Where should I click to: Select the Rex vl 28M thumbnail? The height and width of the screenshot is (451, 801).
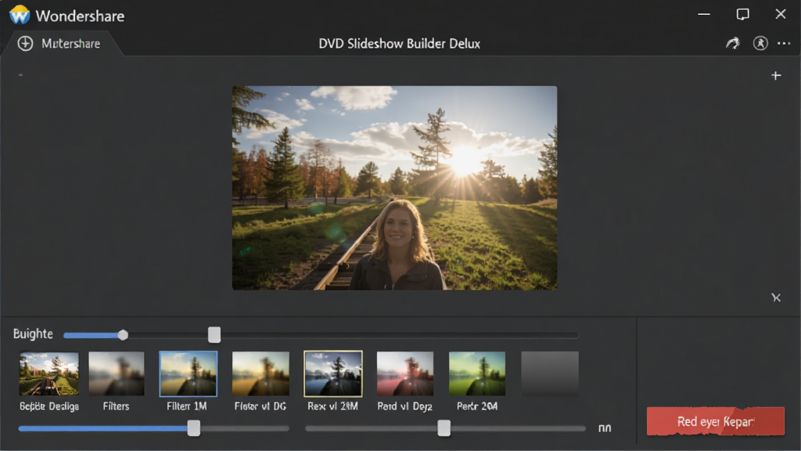click(x=333, y=373)
